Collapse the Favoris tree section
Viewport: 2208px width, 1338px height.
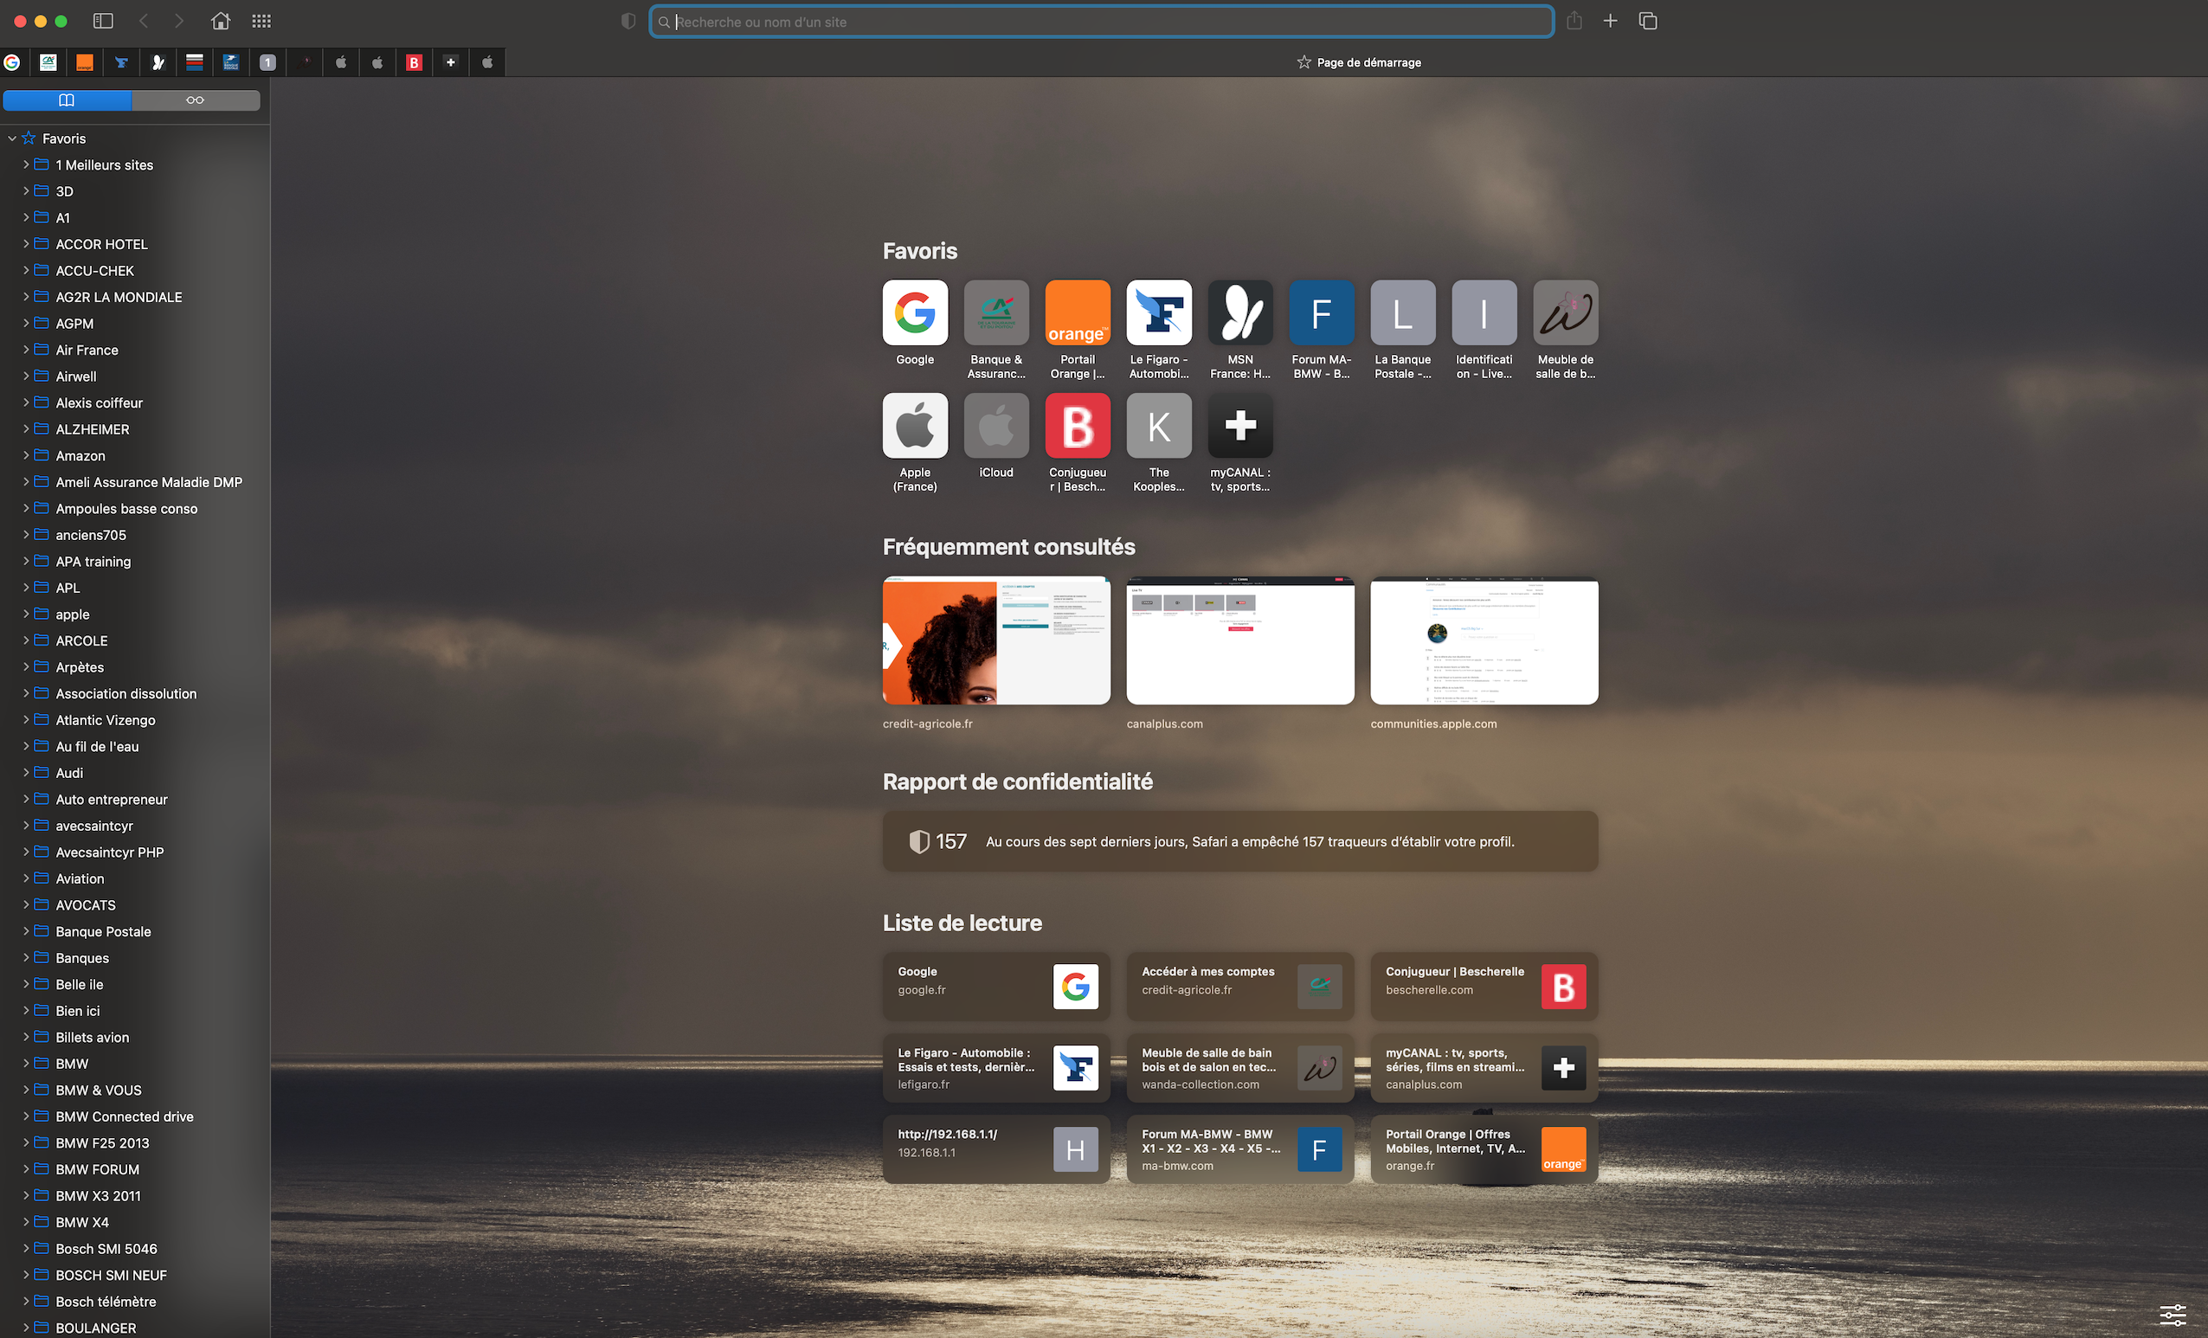point(12,139)
